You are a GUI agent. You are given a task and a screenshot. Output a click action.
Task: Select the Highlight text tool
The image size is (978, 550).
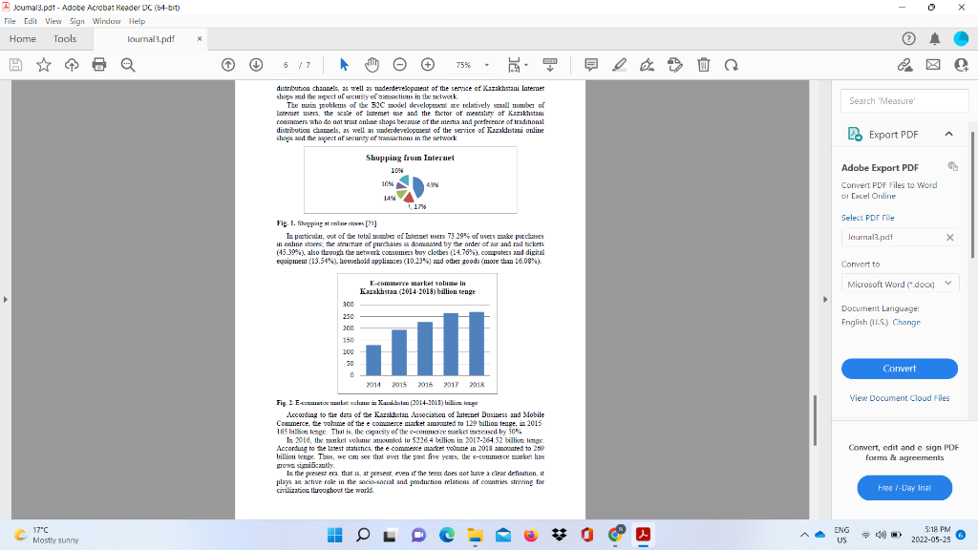[618, 64]
